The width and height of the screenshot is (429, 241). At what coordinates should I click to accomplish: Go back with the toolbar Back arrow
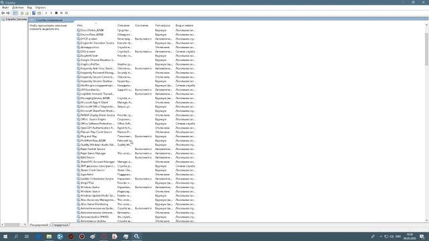(3, 13)
